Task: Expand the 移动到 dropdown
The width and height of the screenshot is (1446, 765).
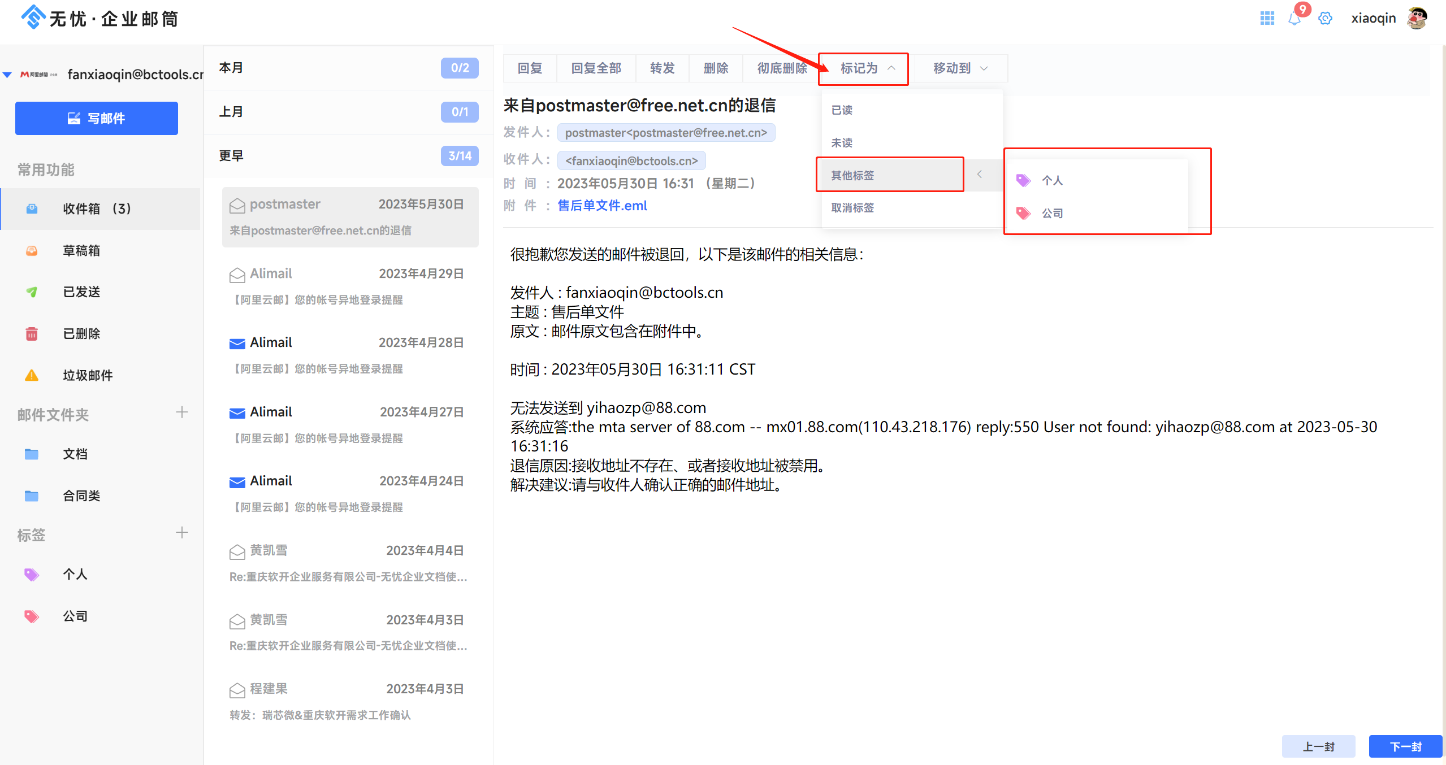Action: coord(960,68)
